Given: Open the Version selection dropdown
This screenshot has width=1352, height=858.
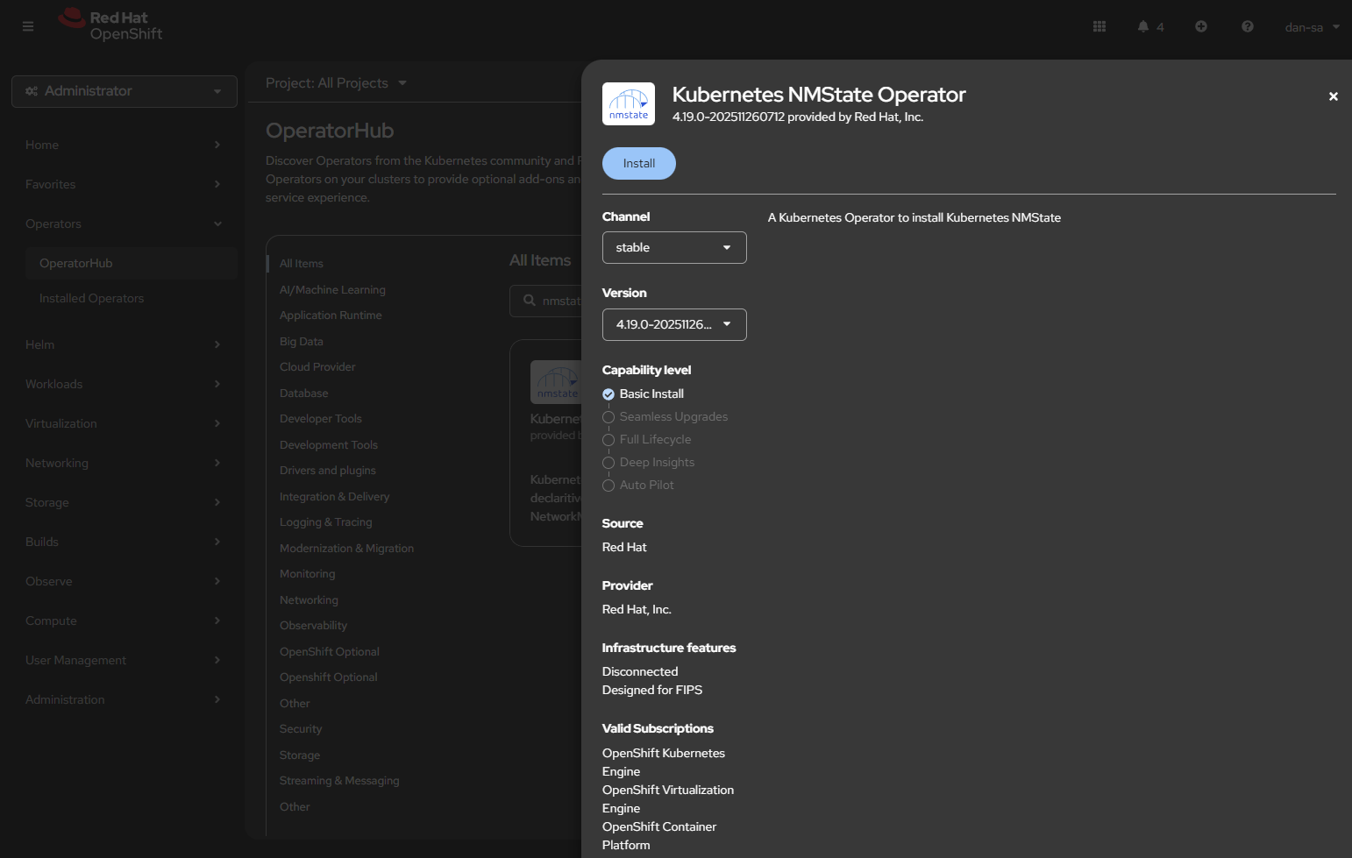Looking at the screenshot, I should pos(673,325).
